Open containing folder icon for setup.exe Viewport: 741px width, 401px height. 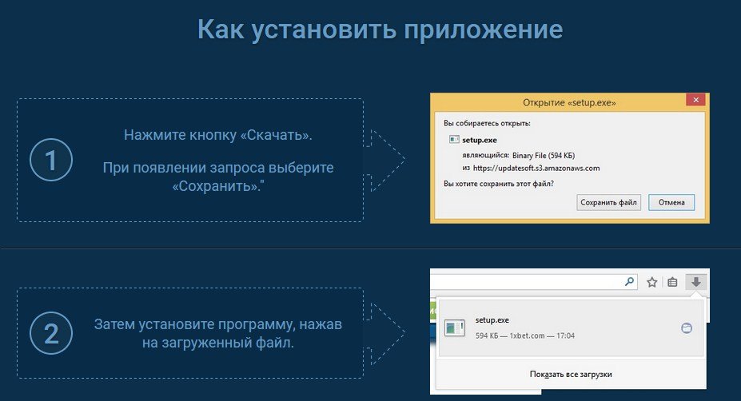(687, 328)
